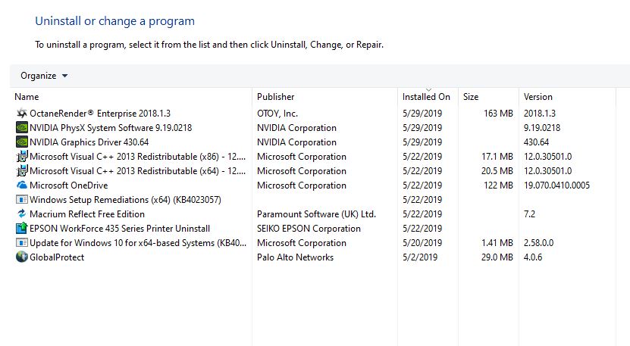Click the Update for Windows 10 icon
This screenshot has height=346, width=630.
coord(21,243)
